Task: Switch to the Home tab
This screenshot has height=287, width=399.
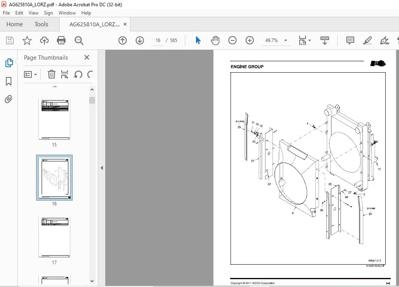Action: pos(15,24)
